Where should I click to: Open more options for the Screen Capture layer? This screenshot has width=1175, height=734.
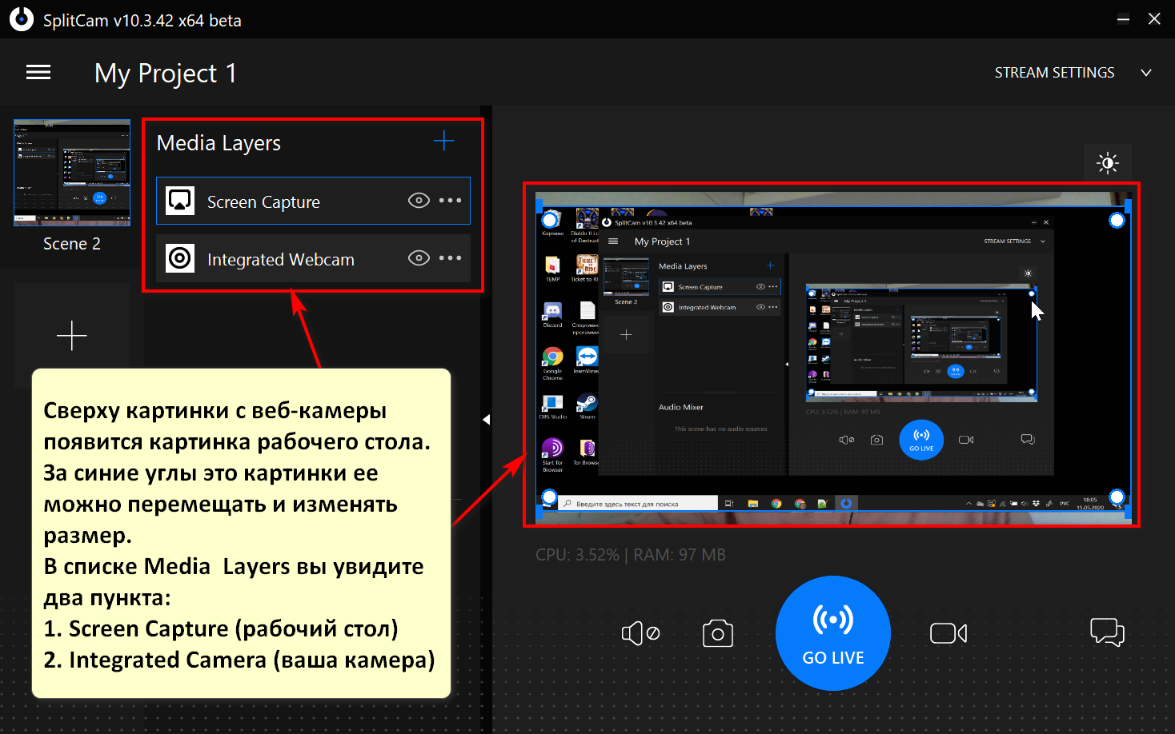450,201
